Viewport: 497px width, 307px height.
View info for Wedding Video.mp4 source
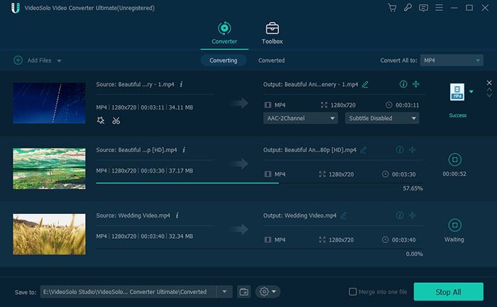click(x=177, y=215)
